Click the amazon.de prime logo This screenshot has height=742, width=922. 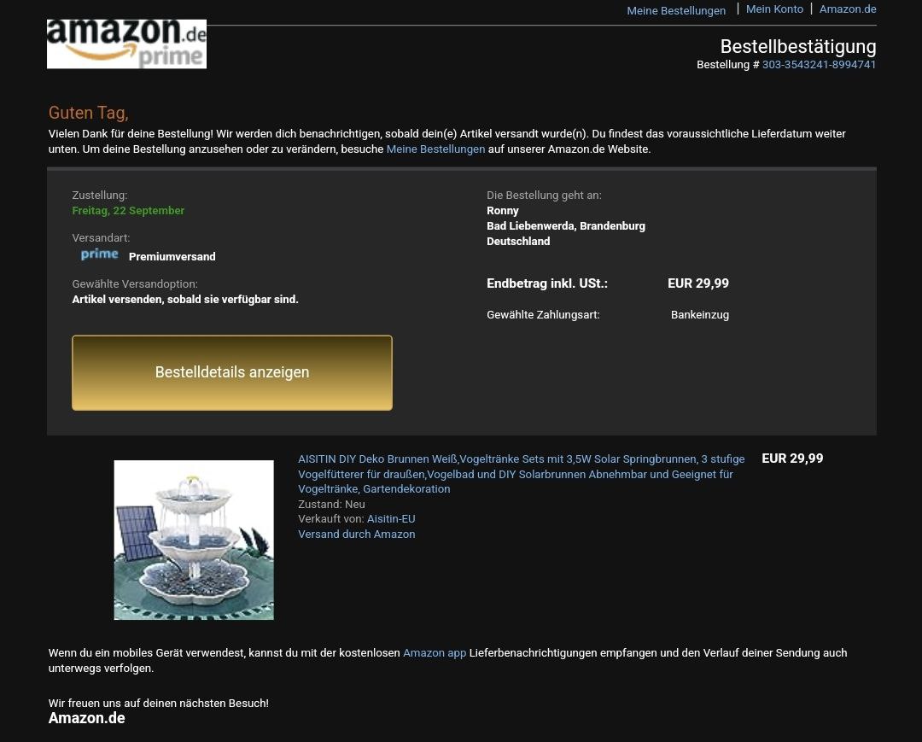point(126,44)
